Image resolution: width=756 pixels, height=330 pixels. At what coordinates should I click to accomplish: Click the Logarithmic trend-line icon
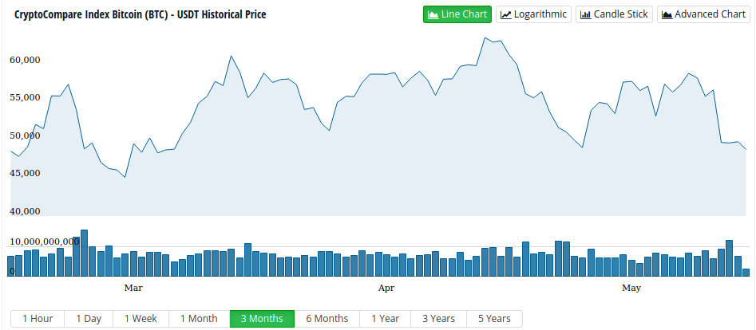click(506, 14)
